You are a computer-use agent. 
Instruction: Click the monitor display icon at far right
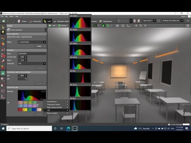click(x=188, y=25)
